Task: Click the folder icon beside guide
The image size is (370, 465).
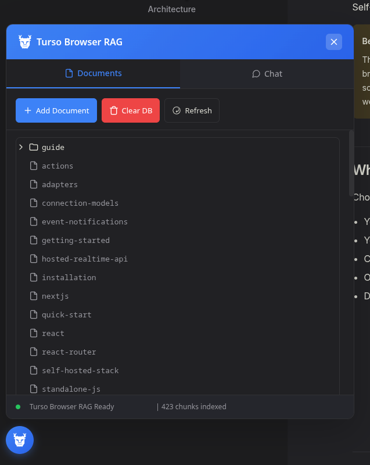Action: (33, 147)
